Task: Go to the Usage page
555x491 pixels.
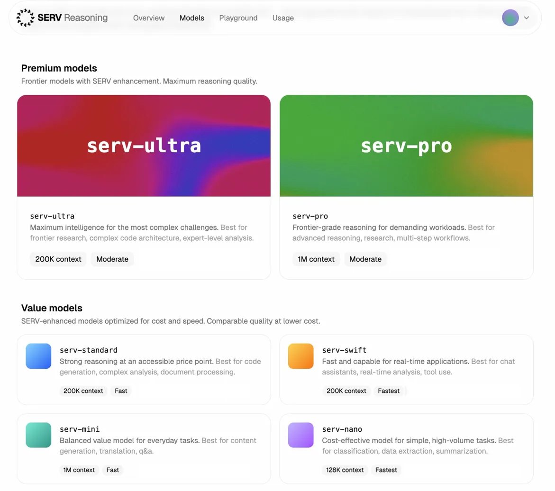Action: point(283,18)
